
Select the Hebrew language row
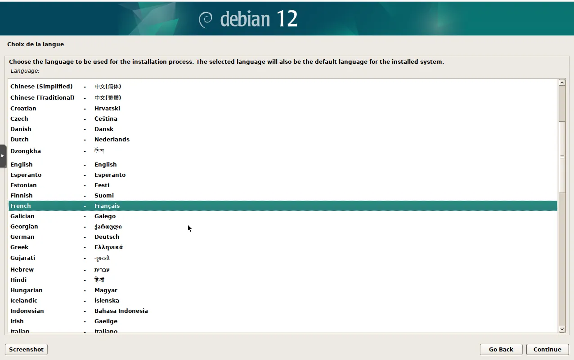click(x=283, y=269)
